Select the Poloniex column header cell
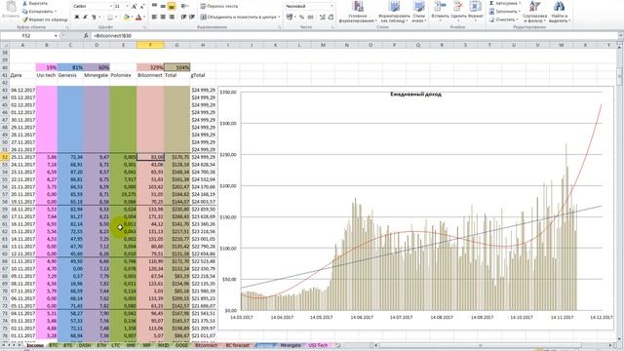624x351 pixels. [x=123, y=75]
